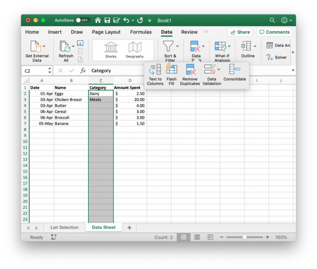317x269 pixels.
Task: Toggle the AutoSave switch
Action: pos(83,20)
